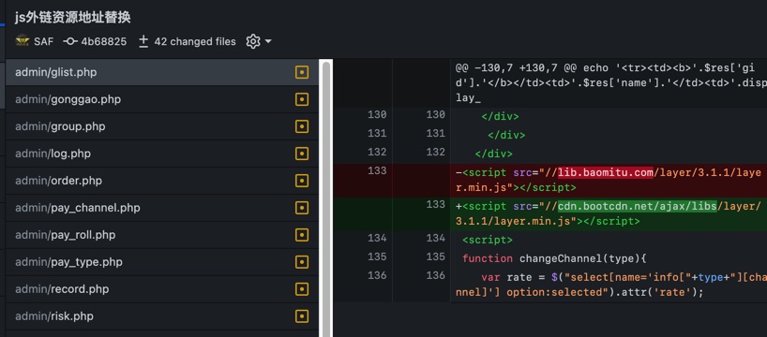
Task: Click the SAF author name
Action: (43, 41)
